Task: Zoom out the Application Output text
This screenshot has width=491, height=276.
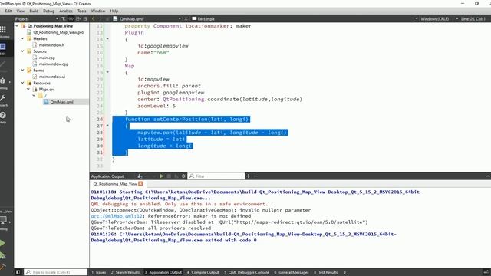Action: point(255,176)
